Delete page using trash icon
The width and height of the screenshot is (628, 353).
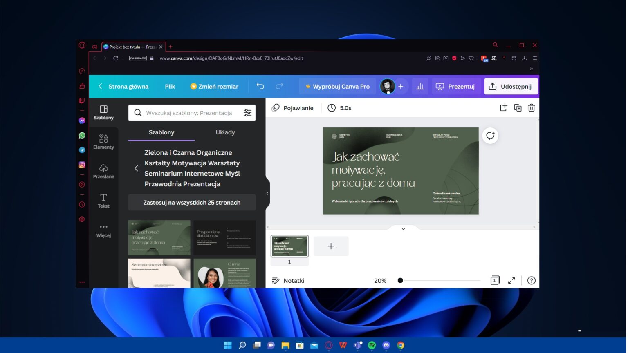[x=531, y=108]
